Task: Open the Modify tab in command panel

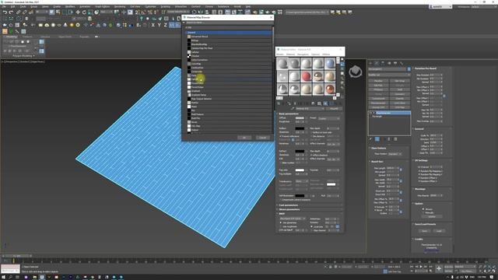Action: [377, 63]
